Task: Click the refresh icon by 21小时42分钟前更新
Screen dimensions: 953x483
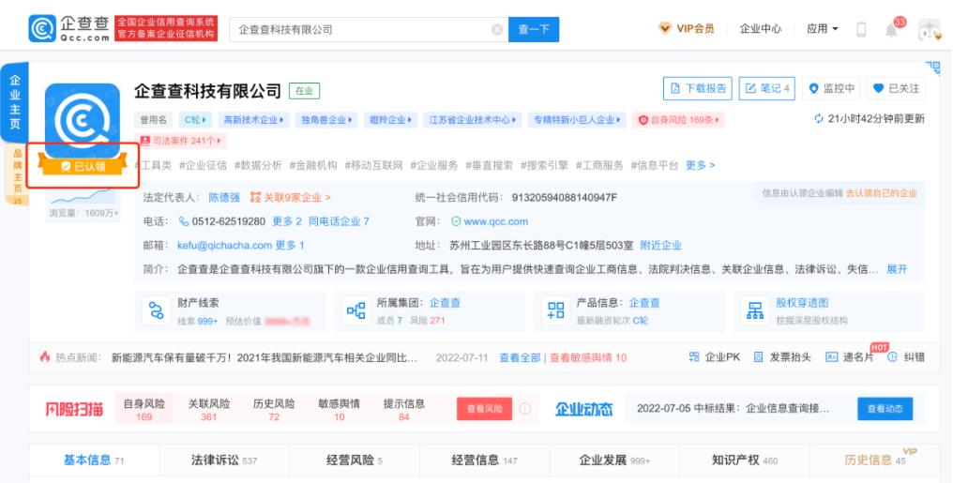Action: coord(819,118)
